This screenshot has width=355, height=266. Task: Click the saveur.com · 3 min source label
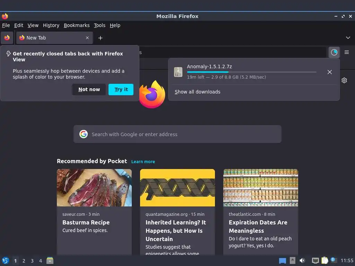[x=81, y=214]
